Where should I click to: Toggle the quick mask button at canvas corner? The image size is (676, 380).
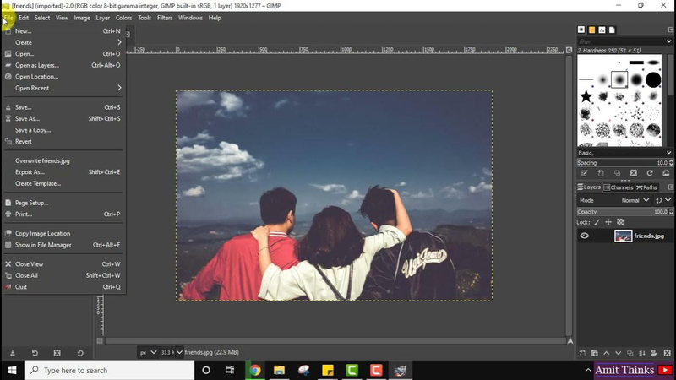100,341
